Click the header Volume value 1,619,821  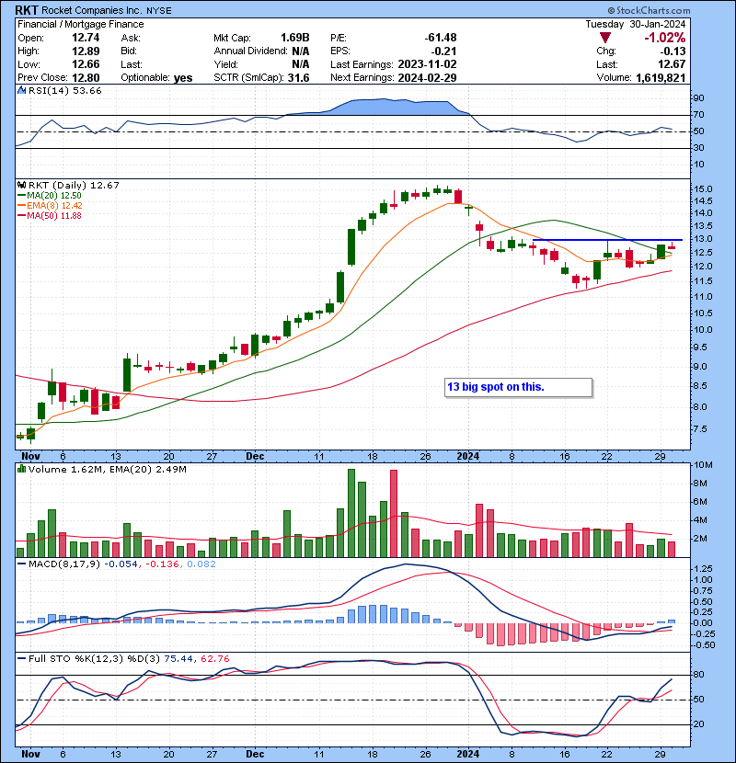click(661, 78)
